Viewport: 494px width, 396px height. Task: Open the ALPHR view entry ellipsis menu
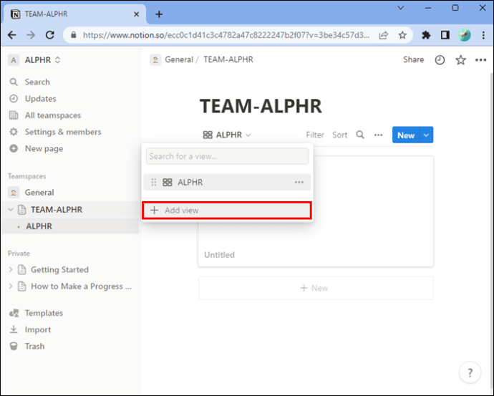[299, 182]
